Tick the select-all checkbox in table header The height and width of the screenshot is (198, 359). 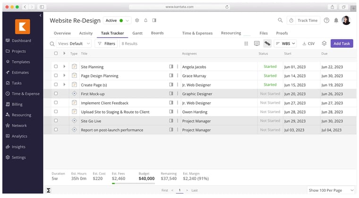click(56, 54)
